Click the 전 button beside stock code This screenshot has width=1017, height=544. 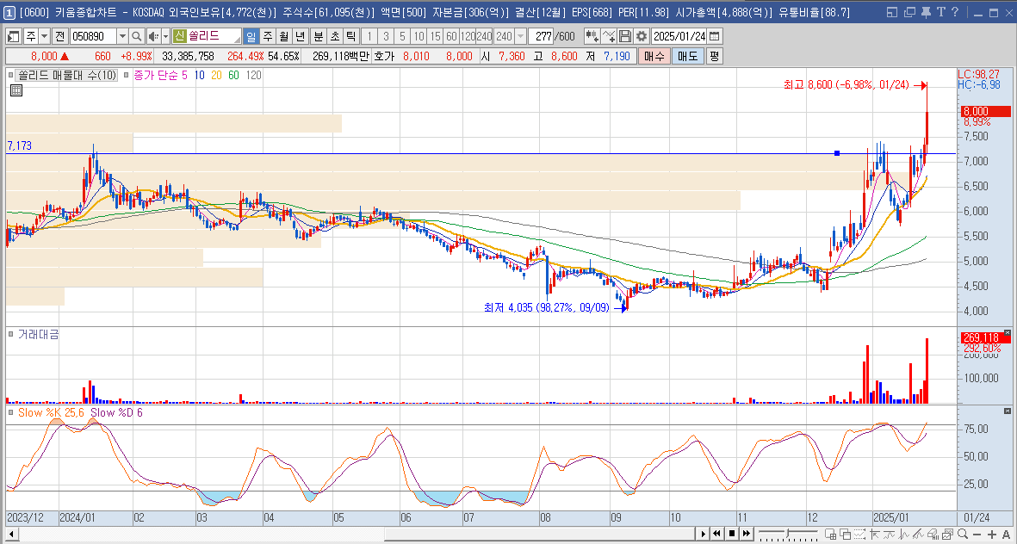(59, 35)
